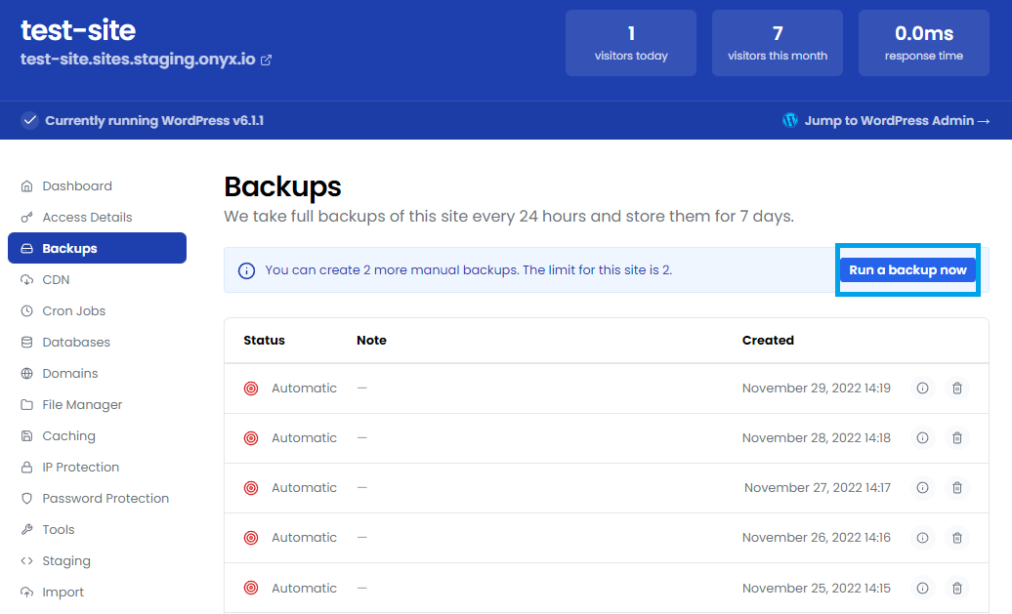Click the response time stat card
1012x614 pixels.
923,43
